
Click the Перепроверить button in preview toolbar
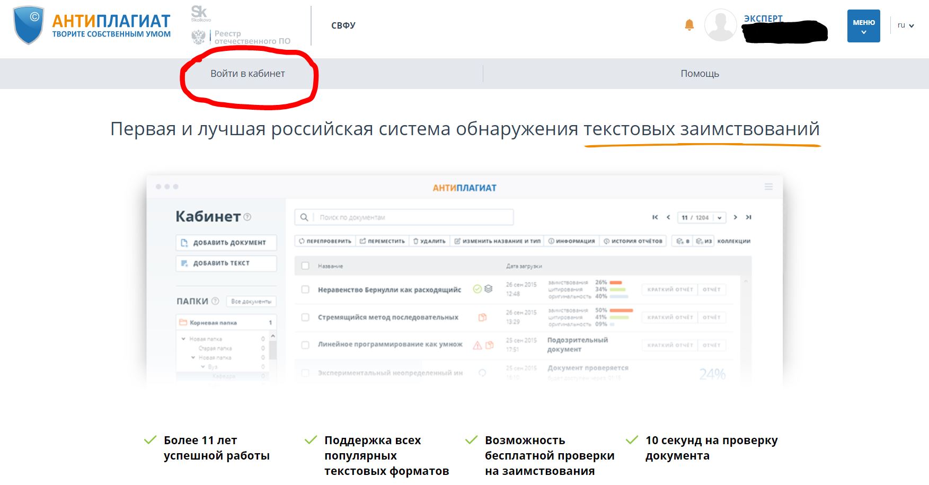coord(325,241)
